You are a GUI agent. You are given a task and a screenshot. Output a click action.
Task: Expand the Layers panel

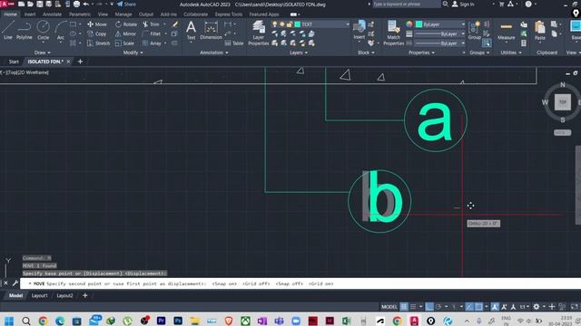[299, 53]
